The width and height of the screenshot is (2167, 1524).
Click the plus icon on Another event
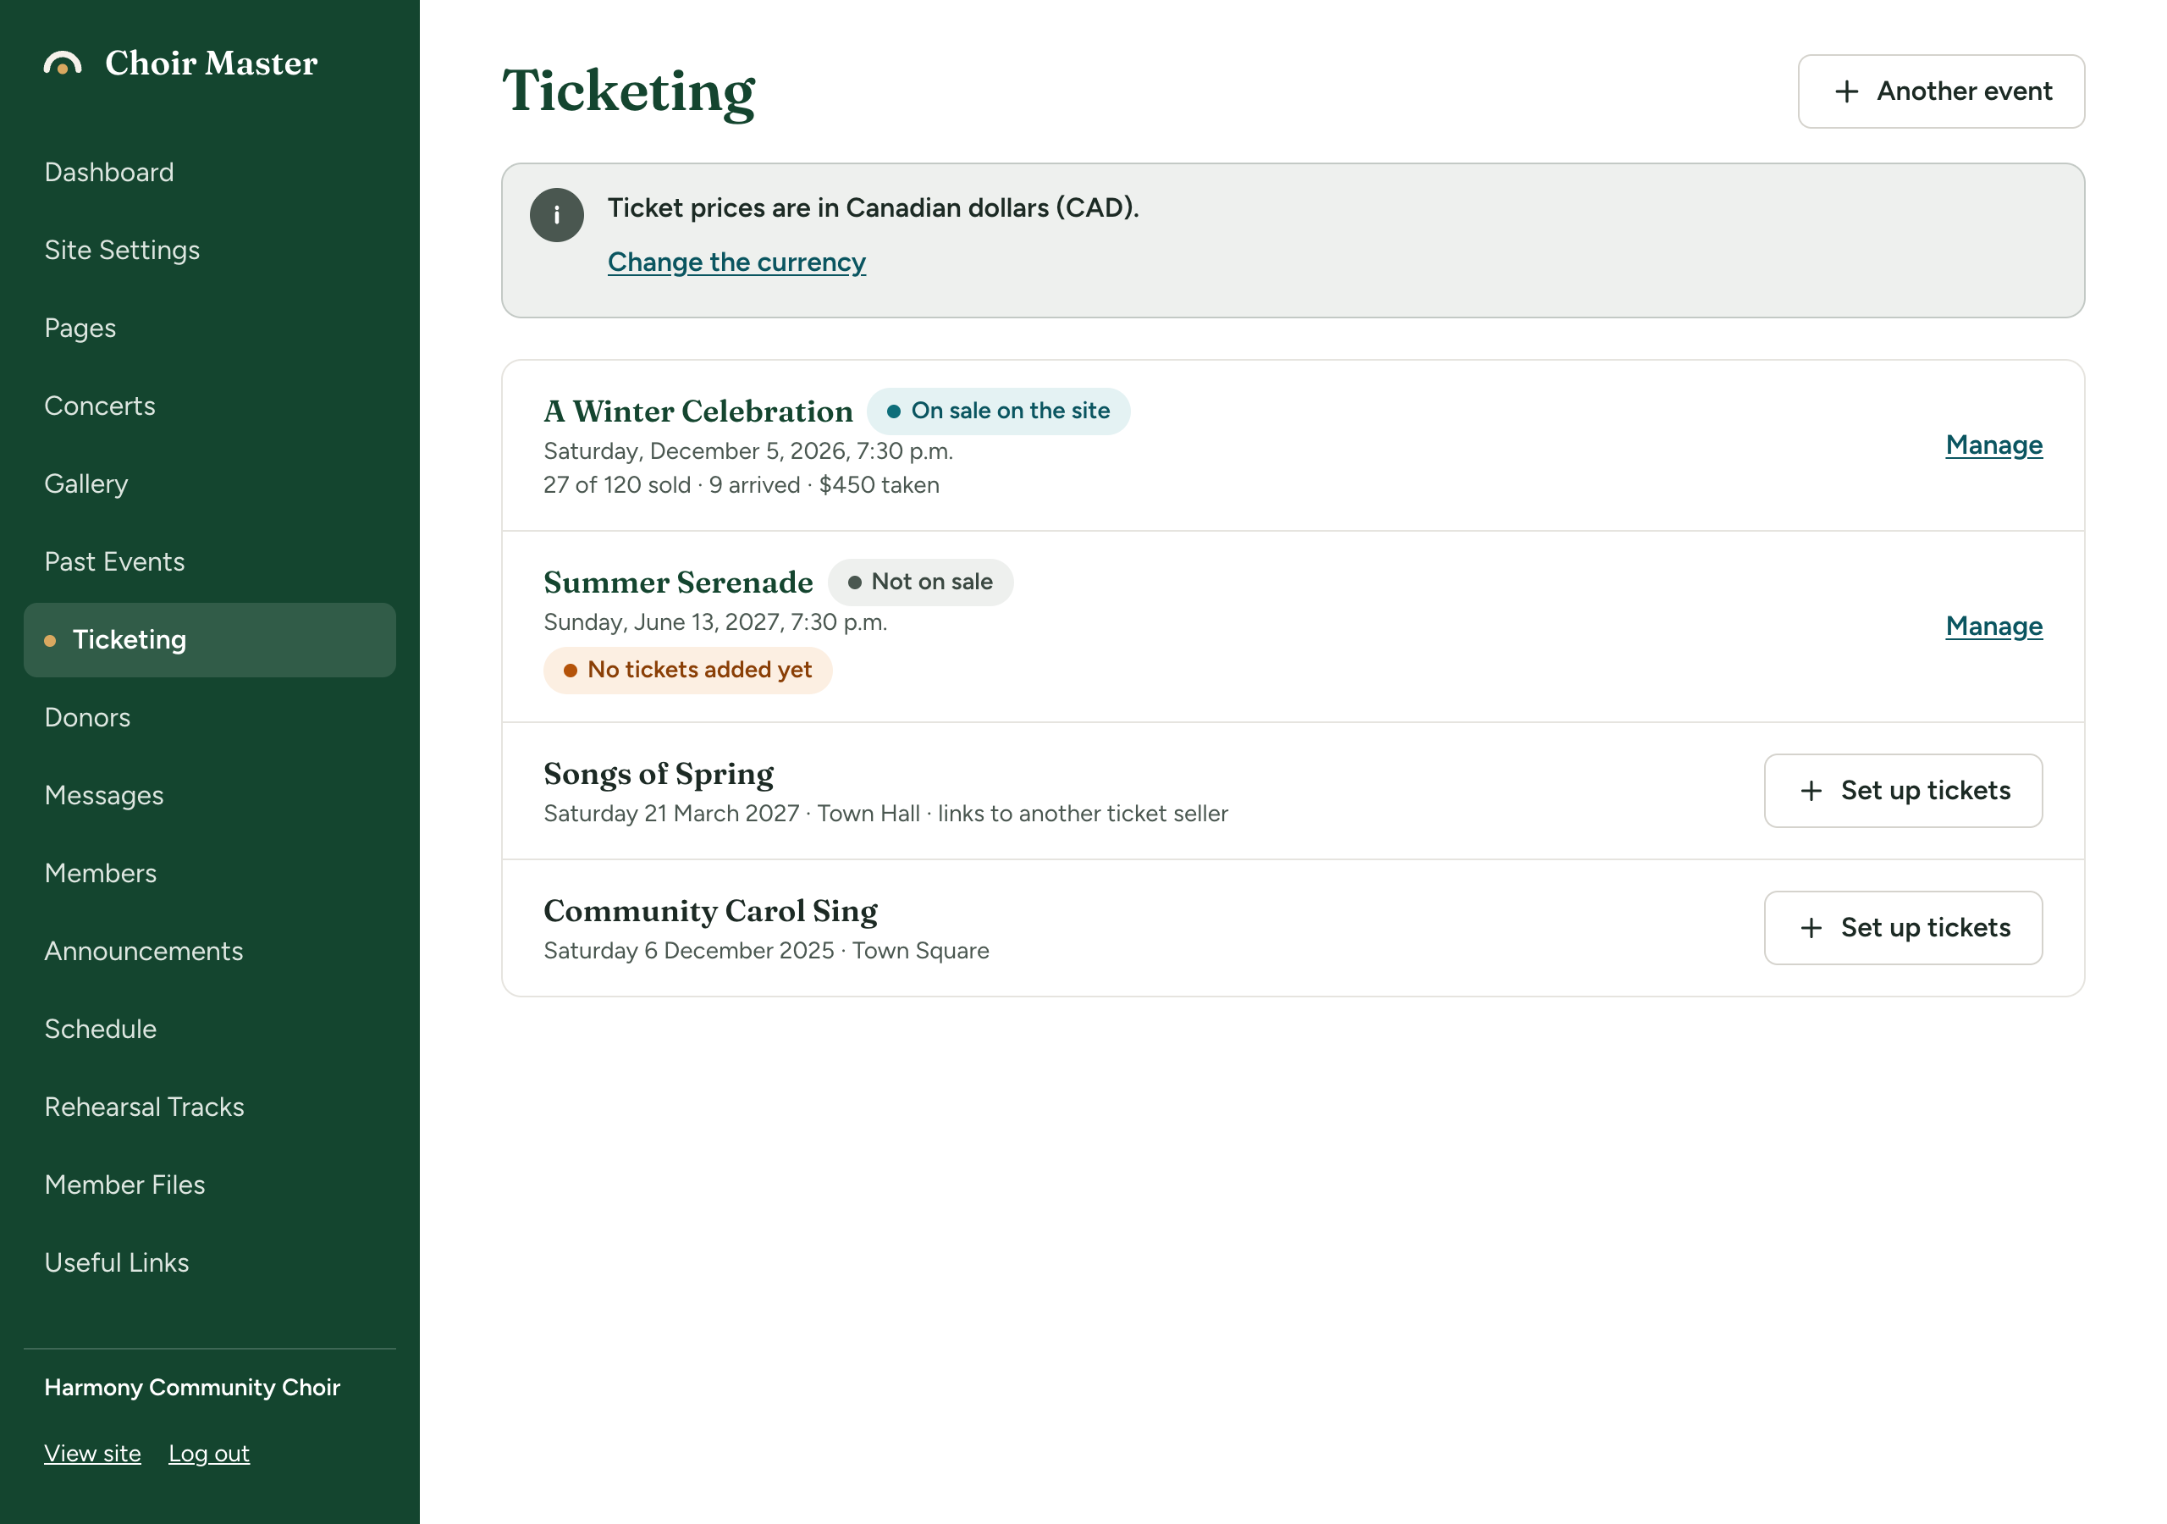click(1846, 91)
